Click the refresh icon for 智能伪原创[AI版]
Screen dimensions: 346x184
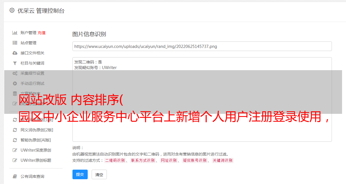[x=15, y=140]
